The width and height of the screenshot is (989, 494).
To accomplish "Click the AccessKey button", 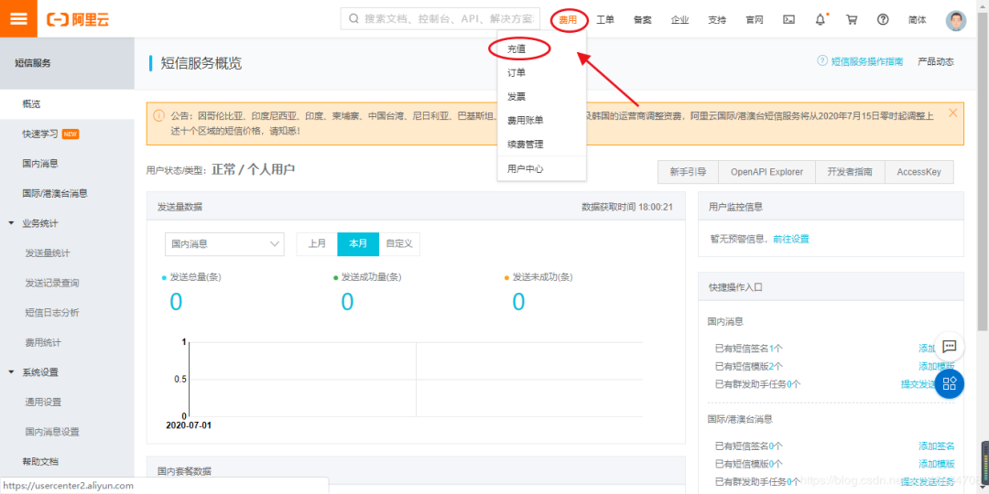I will point(919,172).
